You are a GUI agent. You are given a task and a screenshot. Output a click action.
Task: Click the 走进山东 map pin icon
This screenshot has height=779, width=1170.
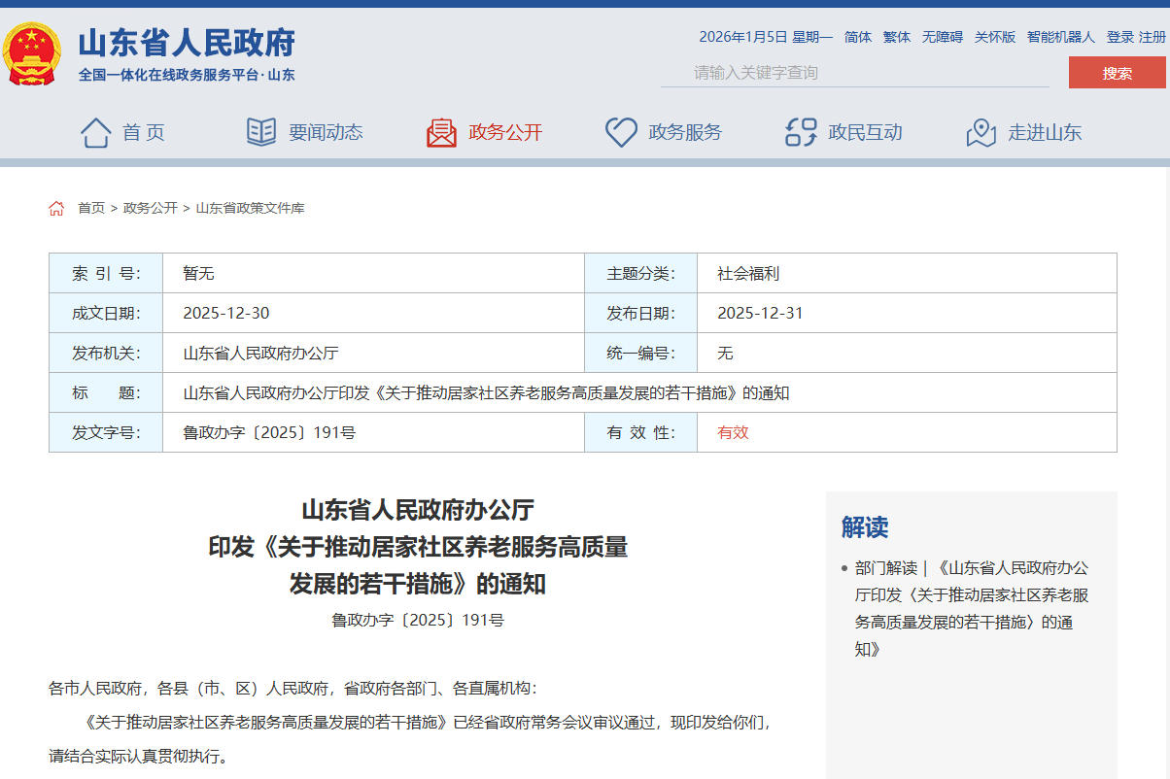click(x=981, y=132)
